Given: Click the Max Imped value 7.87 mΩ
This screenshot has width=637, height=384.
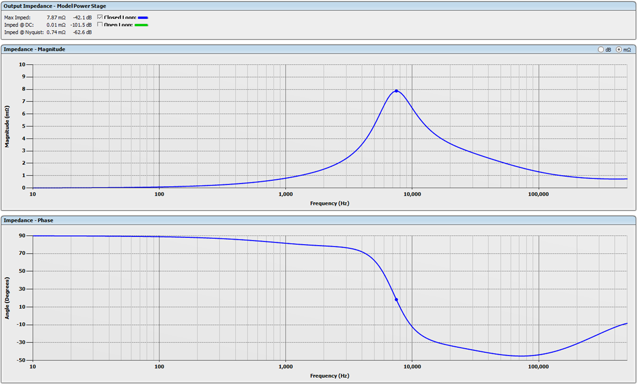Looking at the screenshot, I should 56,18.
